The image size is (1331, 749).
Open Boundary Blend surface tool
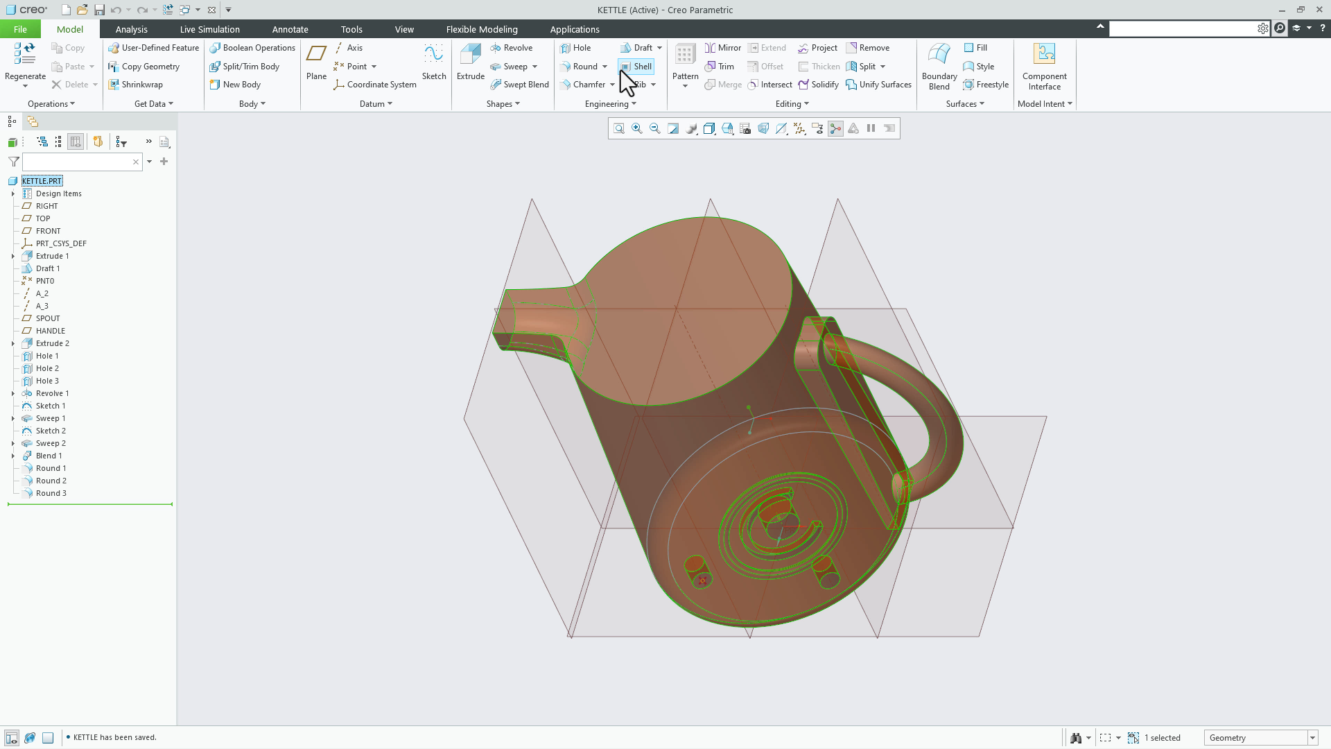[x=939, y=66]
